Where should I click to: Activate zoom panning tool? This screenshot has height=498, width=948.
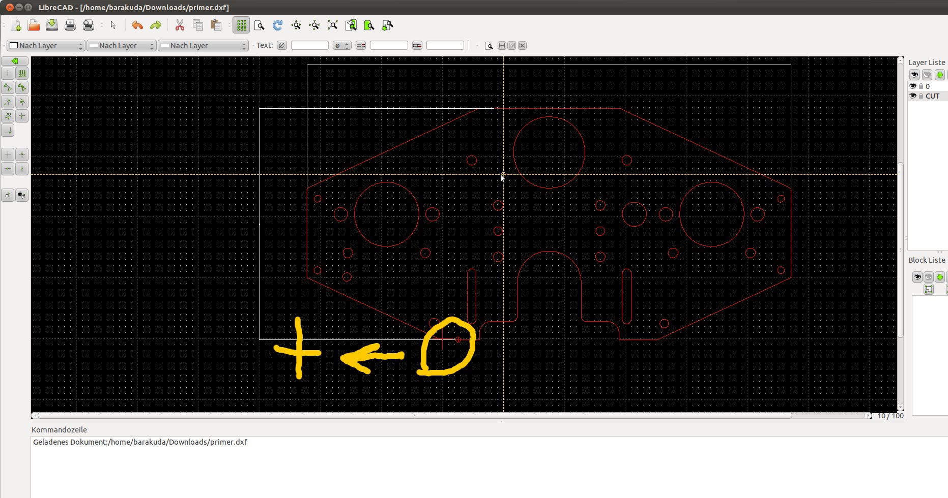388,25
